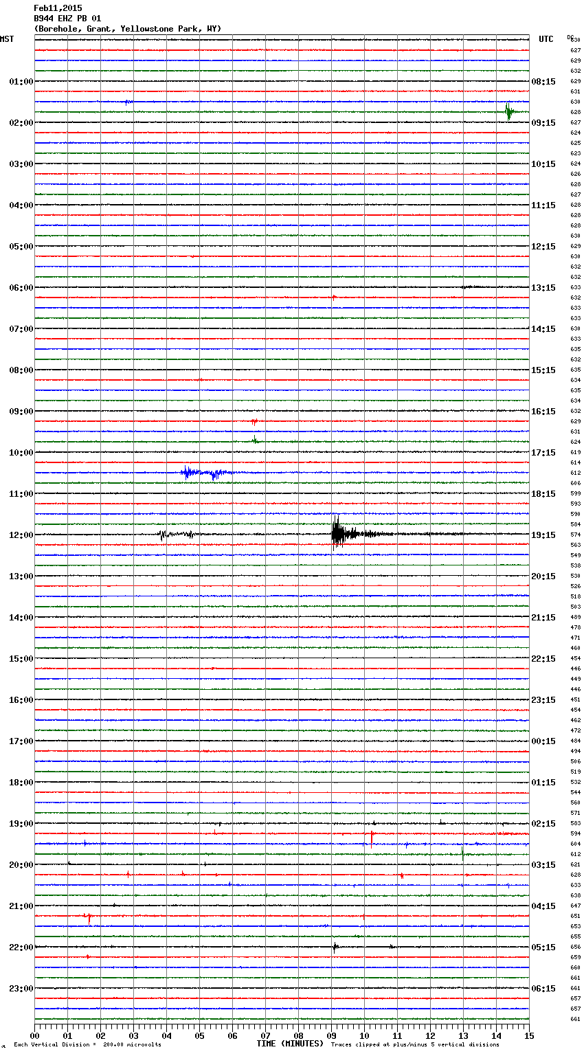584x1054 pixels.
Task: Select the 09:00 MST time label
Action: [21, 412]
